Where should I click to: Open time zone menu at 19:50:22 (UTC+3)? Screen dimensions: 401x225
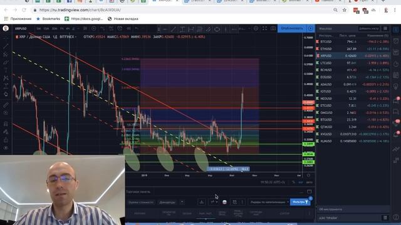coord(273,182)
